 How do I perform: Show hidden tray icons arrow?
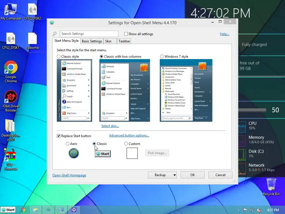[239, 210]
